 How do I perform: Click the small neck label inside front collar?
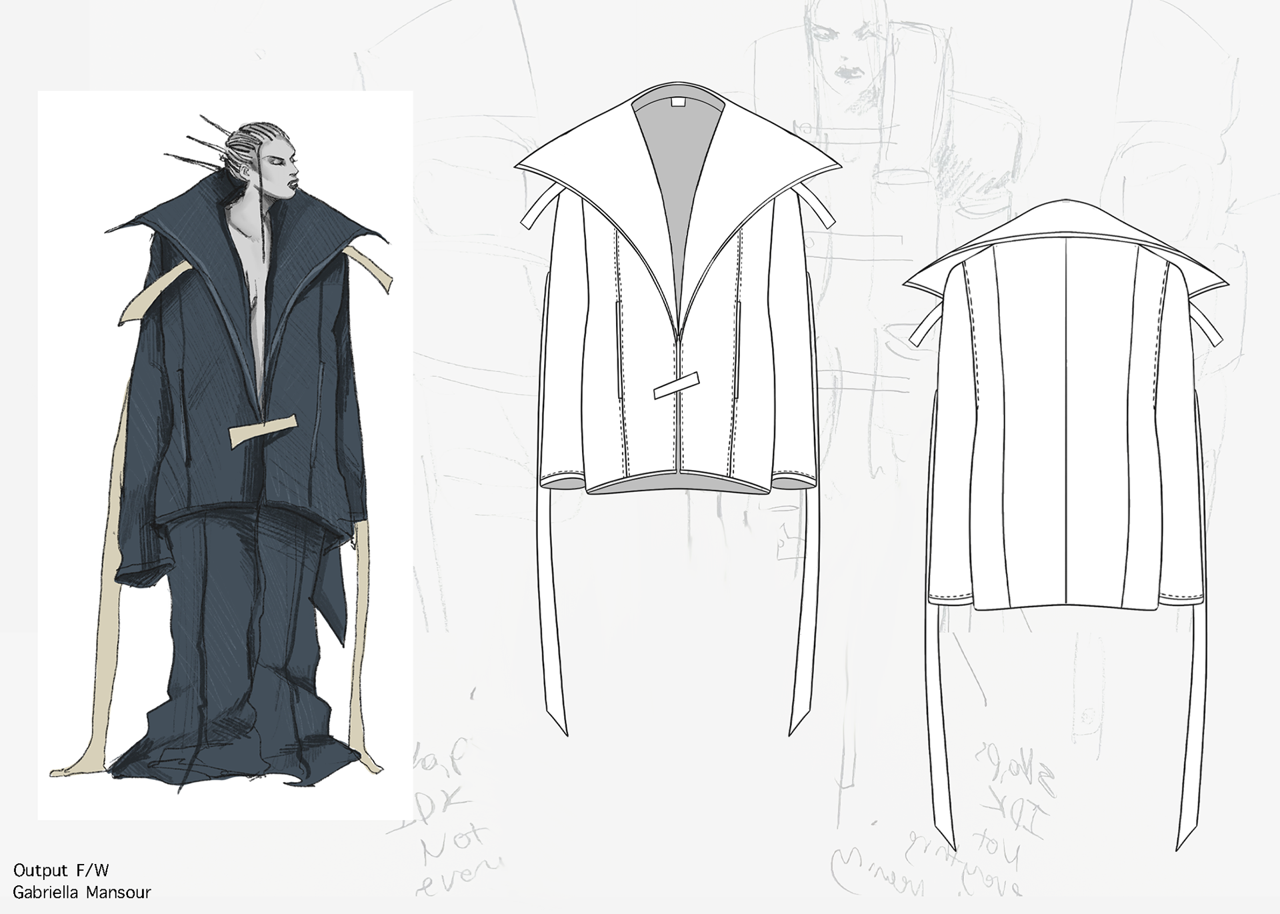pos(678,101)
